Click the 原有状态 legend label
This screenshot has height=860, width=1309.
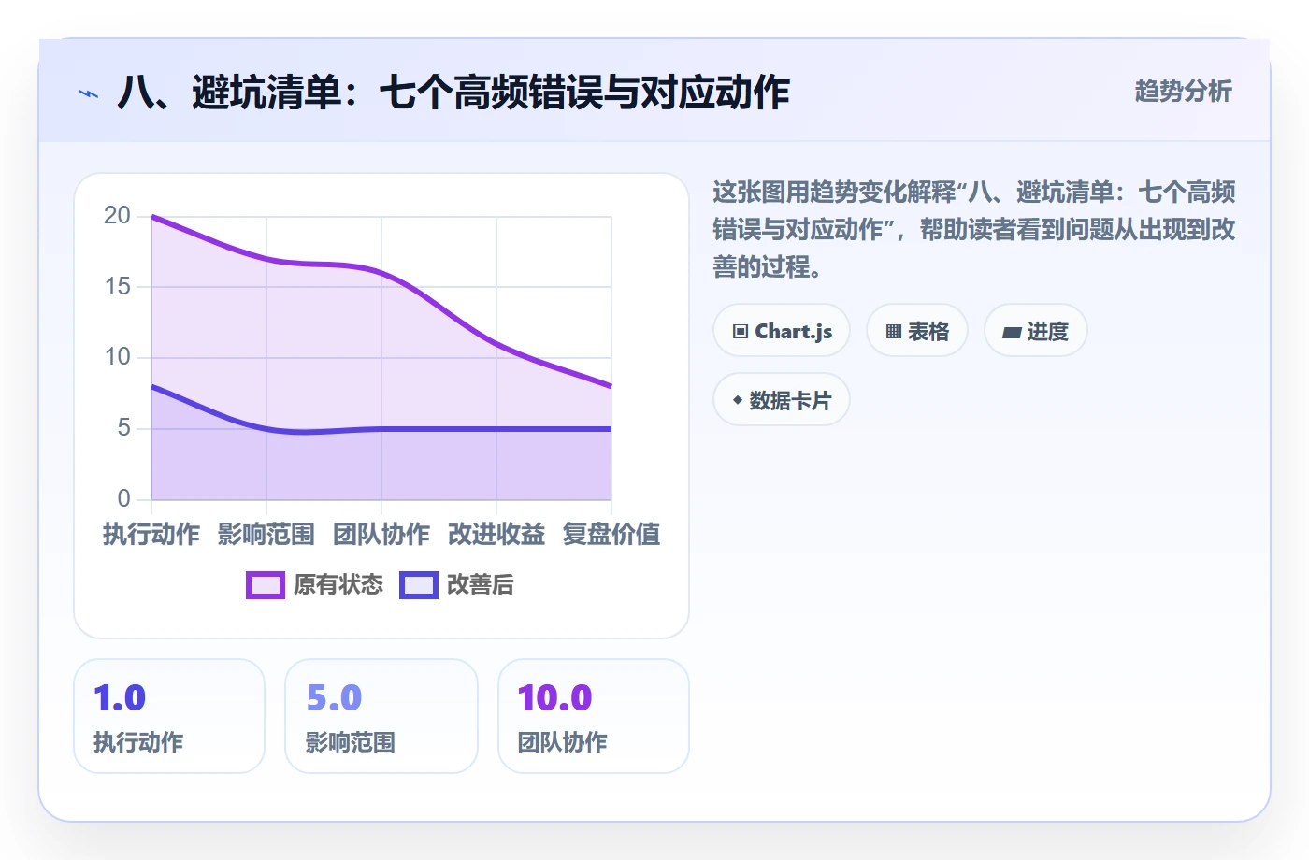[338, 585]
